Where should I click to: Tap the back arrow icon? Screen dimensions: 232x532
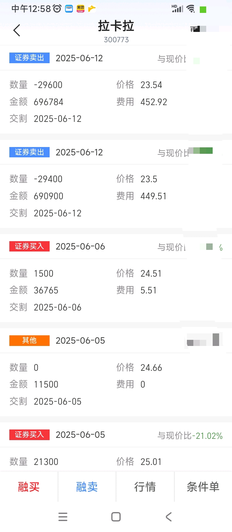coord(17,31)
